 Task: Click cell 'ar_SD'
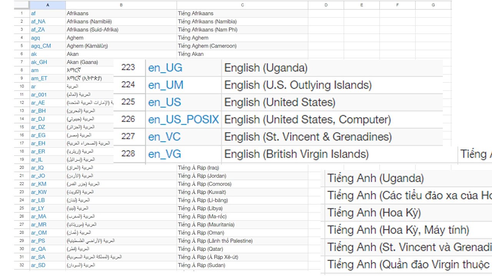[x=48, y=265]
